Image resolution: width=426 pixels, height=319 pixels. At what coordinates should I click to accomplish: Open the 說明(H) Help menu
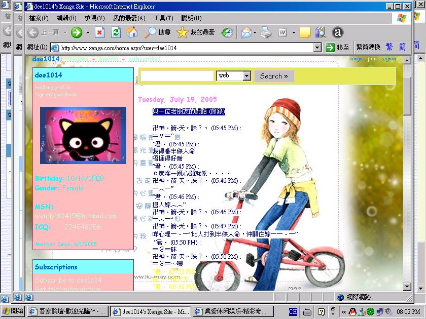(191, 18)
